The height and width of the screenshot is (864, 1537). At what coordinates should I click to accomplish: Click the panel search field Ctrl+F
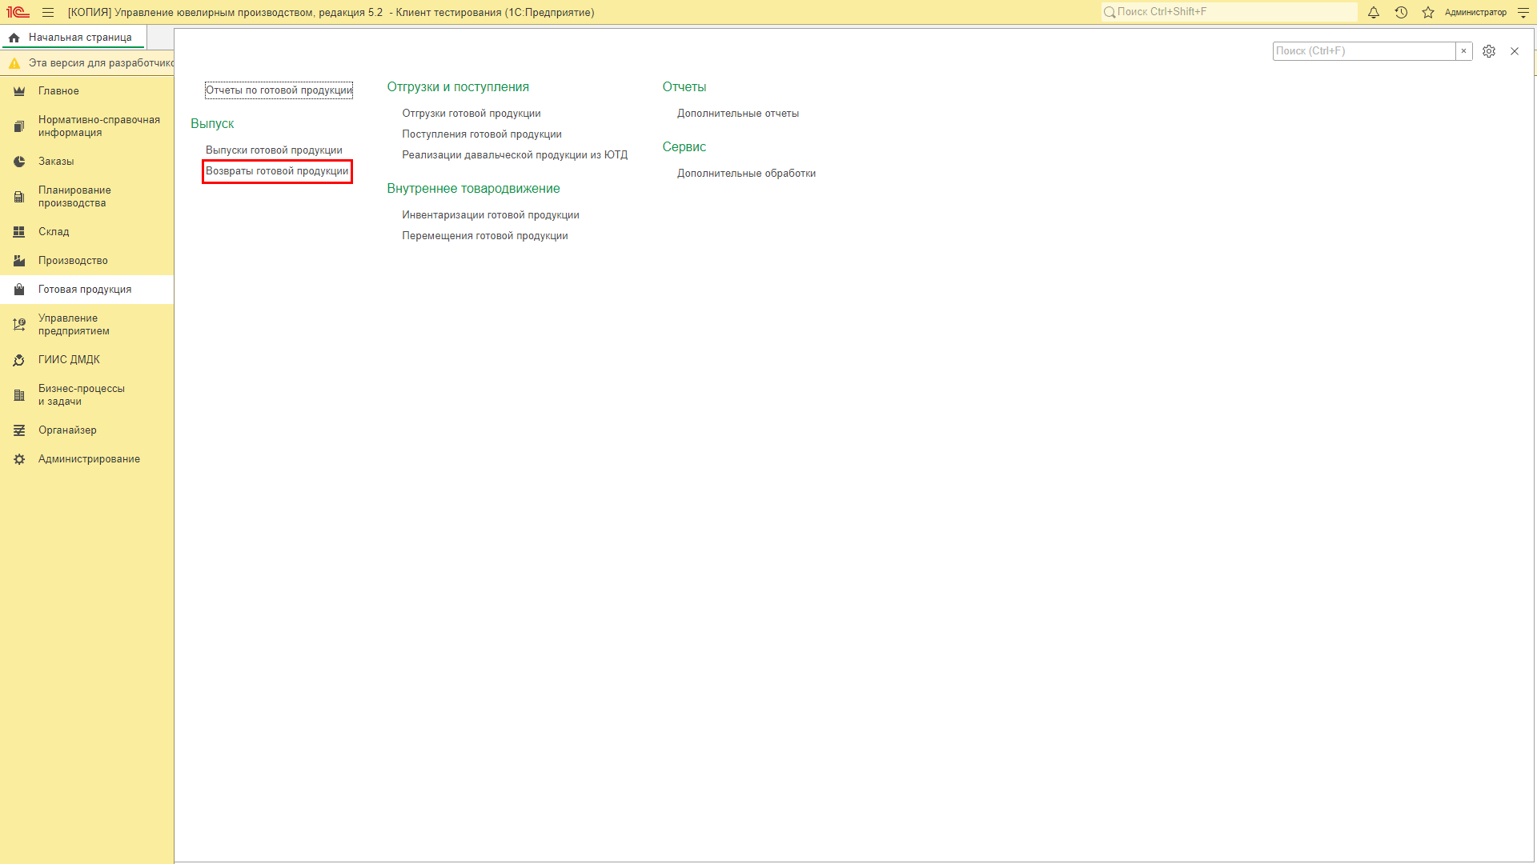[1364, 51]
